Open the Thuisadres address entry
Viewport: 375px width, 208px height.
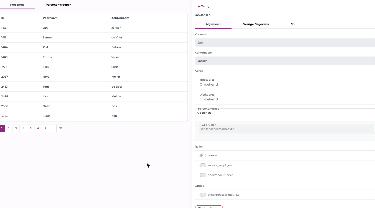(285, 82)
